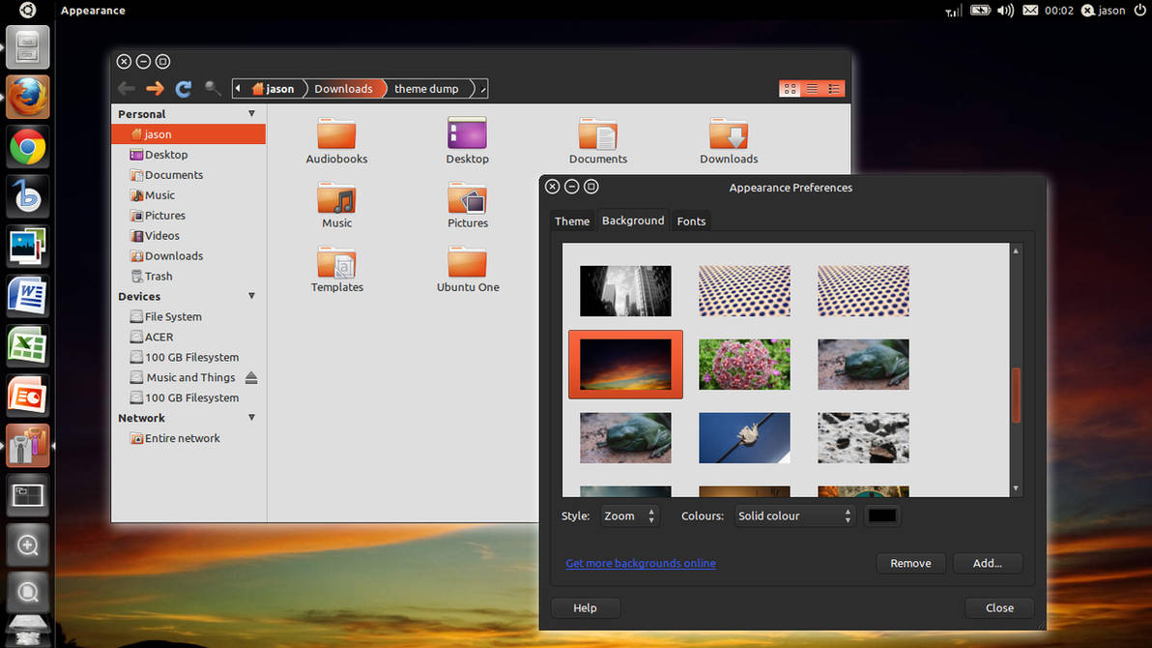Open the Templates folder

tap(336, 269)
